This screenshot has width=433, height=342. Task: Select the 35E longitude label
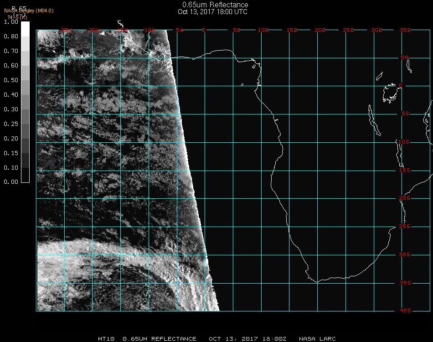[405, 30]
